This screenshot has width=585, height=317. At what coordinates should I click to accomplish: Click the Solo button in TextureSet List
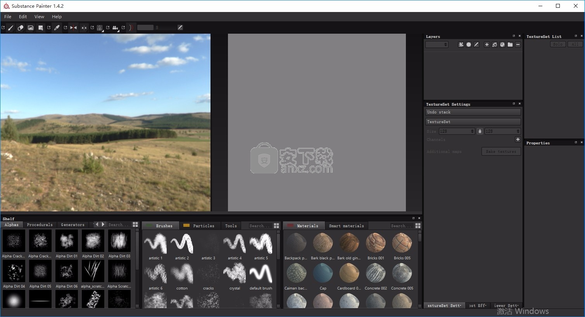pos(558,45)
